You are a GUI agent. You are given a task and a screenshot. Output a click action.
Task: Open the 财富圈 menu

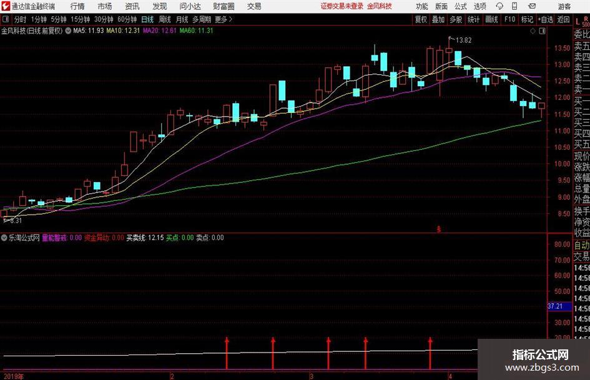224,6
